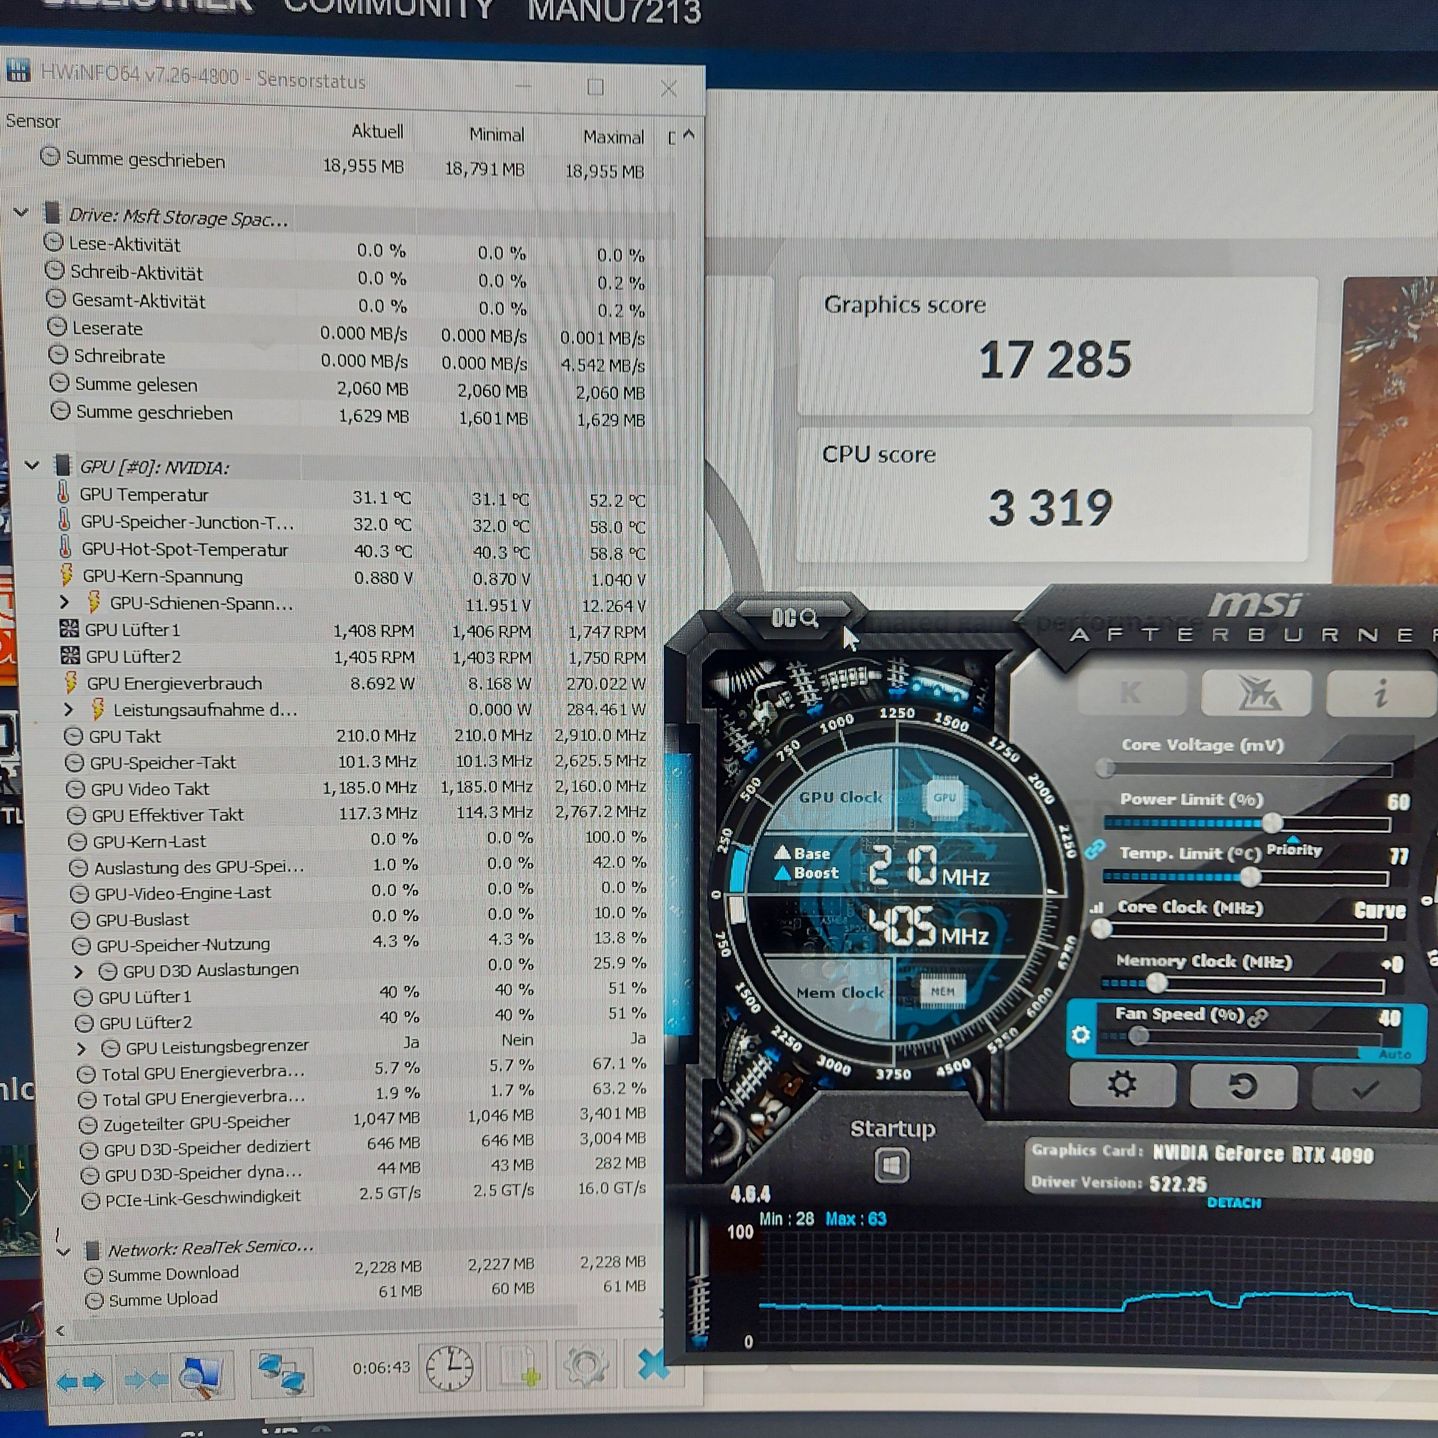The width and height of the screenshot is (1438, 1438).
Task: Reset Afterburner settings to defaults
Action: point(1244,1086)
